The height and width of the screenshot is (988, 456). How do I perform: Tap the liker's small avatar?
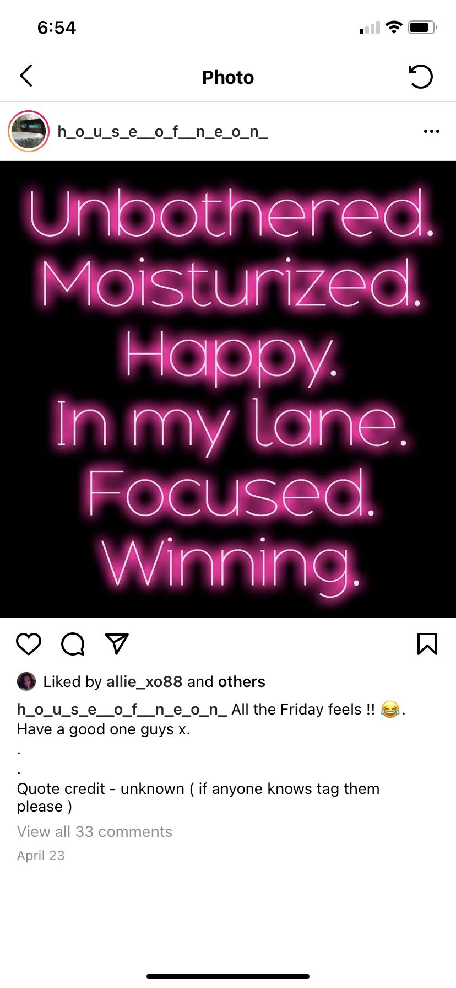pyautogui.click(x=26, y=681)
